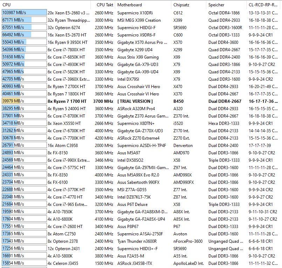Viewport: 282px width, 268px height.
Task: Click the Triple DDR3-1333 cell for X58 DX58SO2
Action: [x=224, y=160]
